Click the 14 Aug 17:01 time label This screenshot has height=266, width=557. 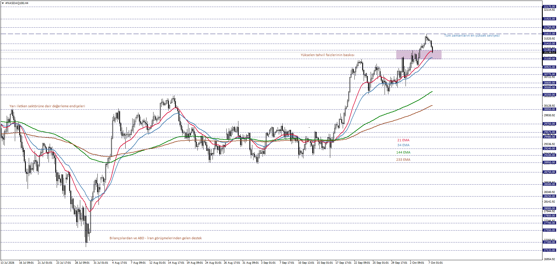pyautogui.click(x=176, y=263)
